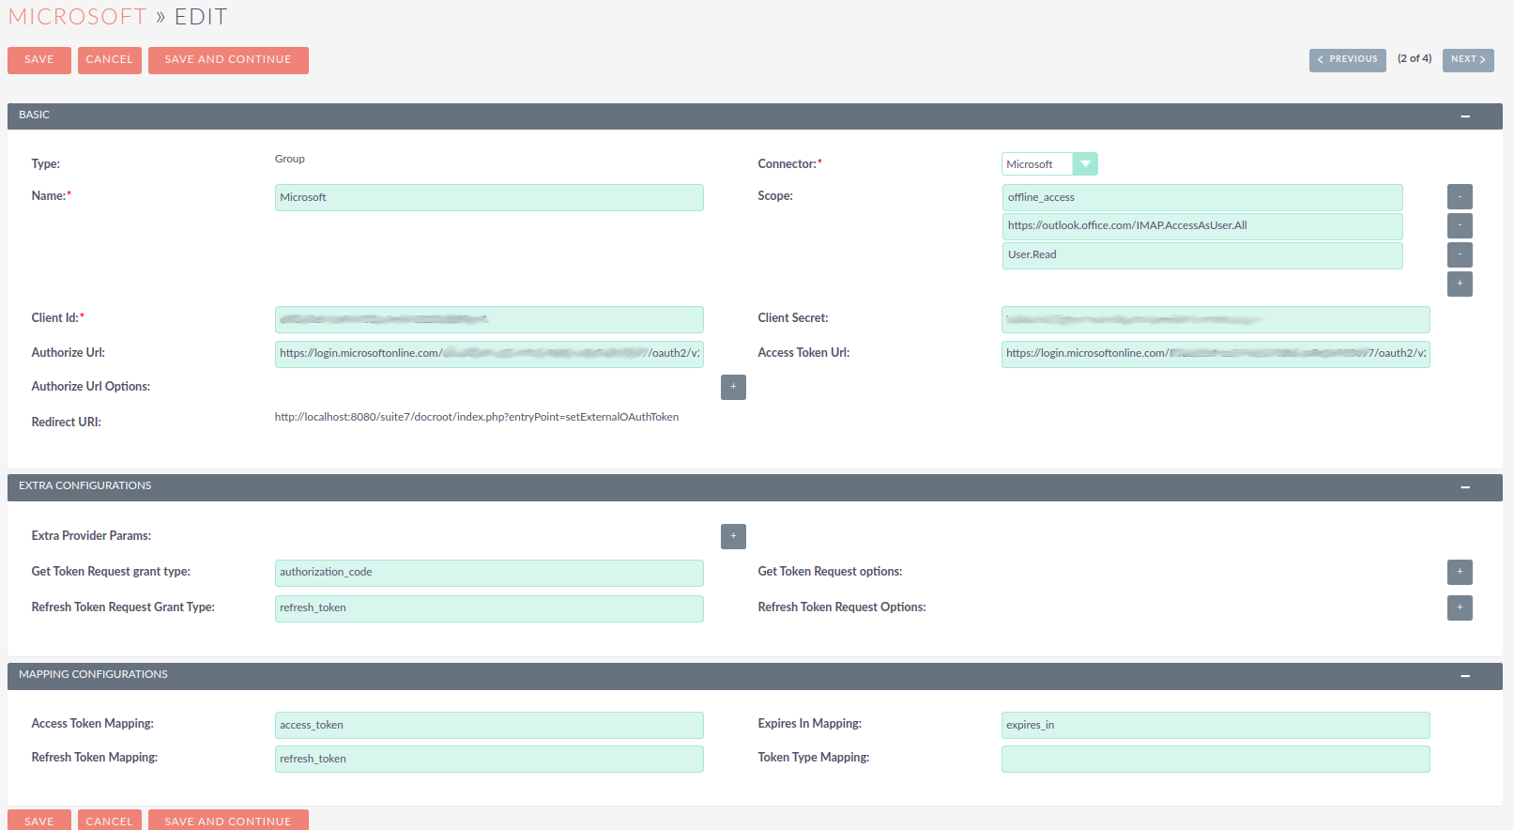Edit the User.Read scope field
This screenshot has height=830, width=1514.
point(1202,255)
